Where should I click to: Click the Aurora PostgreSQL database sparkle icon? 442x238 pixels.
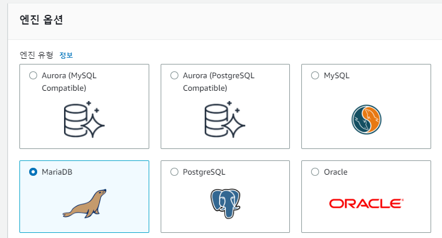(225, 119)
